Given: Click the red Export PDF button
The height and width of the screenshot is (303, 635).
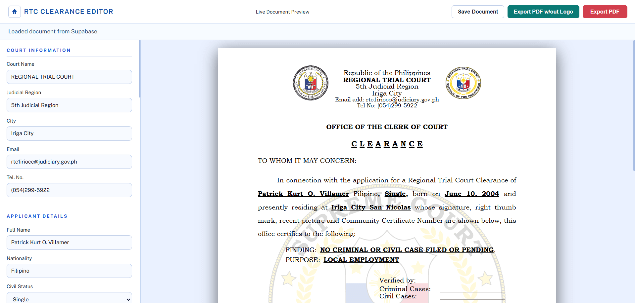Looking at the screenshot, I should (605, 12).
